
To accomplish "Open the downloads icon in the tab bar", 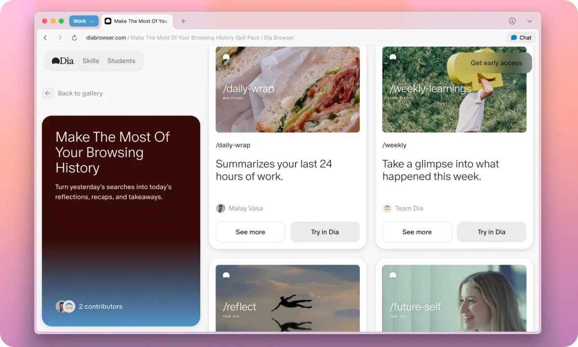I will coord(512,21).
